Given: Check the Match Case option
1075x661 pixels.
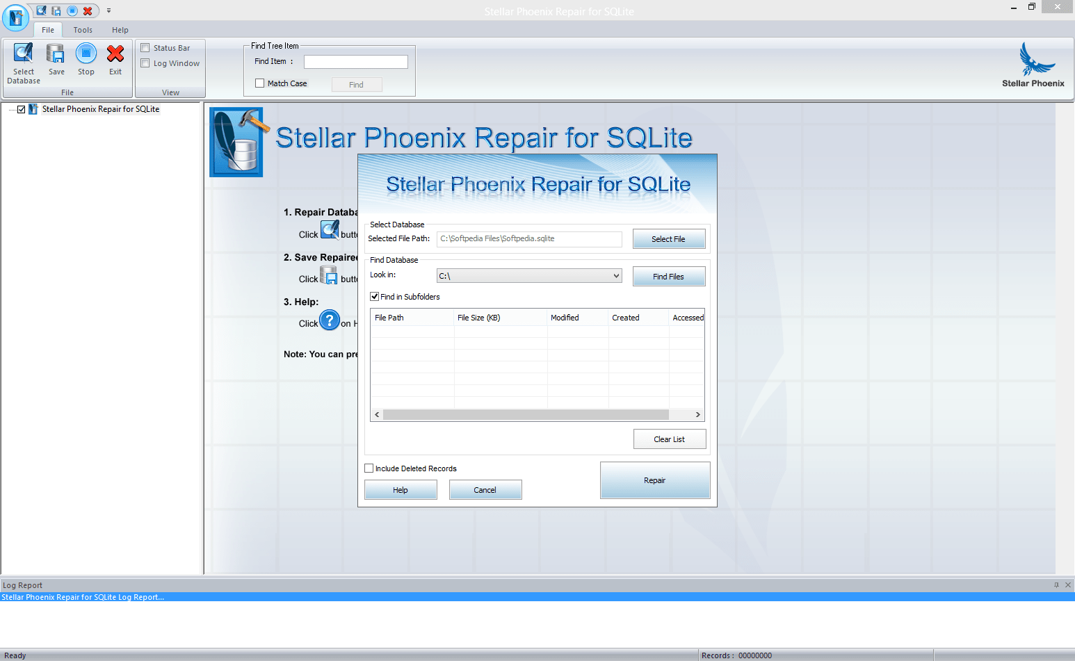Looking at the screenshot, I should pos(260,83).
